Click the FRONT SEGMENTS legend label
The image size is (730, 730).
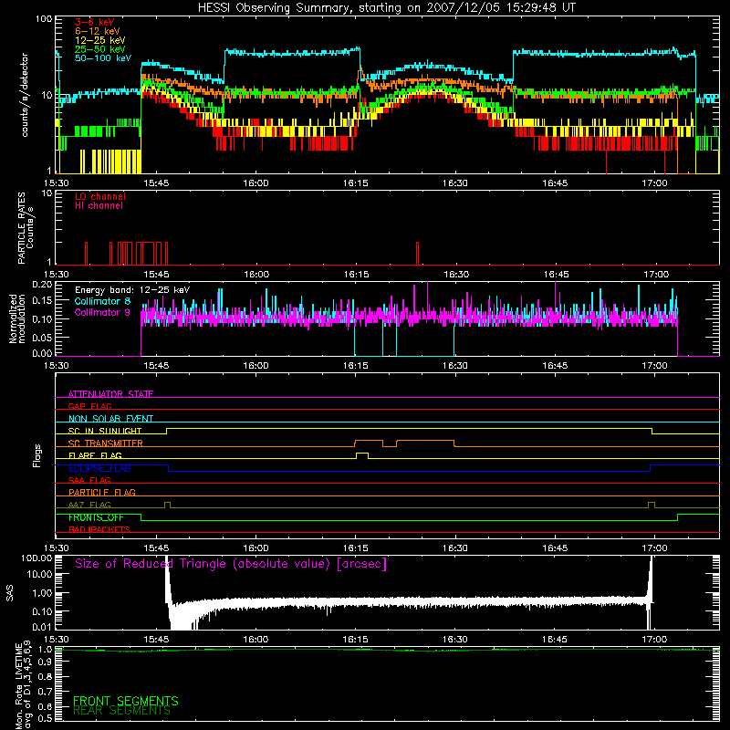[x=126, y=701]
